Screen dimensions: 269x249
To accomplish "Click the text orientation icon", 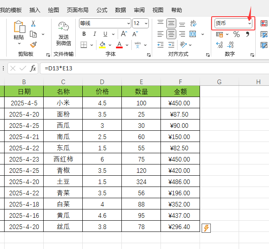I will point(183,45).
